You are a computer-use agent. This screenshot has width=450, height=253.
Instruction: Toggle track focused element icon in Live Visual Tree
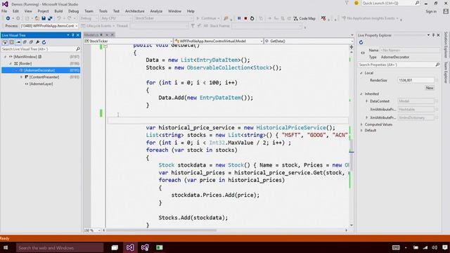point(18,42)
